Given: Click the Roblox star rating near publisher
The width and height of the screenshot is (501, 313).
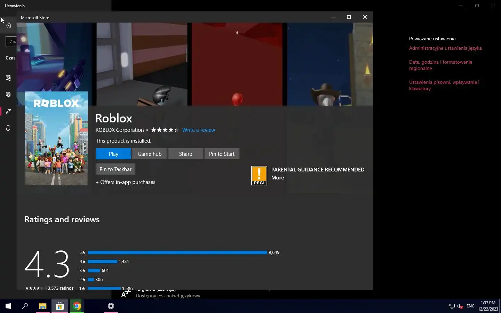Looking at the screenshot, I should (165, 130).
